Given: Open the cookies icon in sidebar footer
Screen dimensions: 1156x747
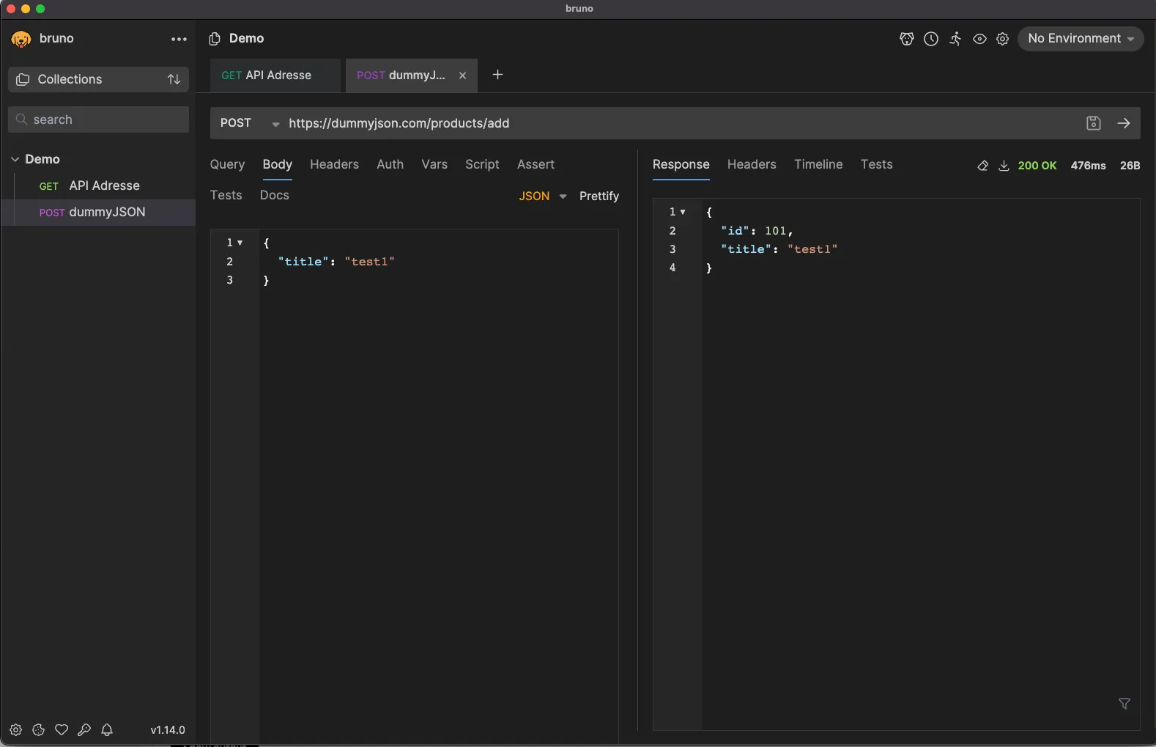Looking at the screenshot, I should pos(39,730).
